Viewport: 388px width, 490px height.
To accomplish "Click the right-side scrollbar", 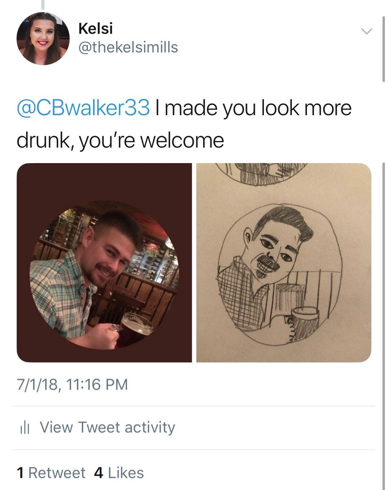I will point(383,47).
